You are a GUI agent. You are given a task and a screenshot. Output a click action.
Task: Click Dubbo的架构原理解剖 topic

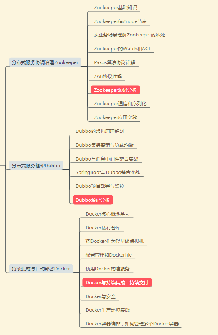click(x=100, y=131)
